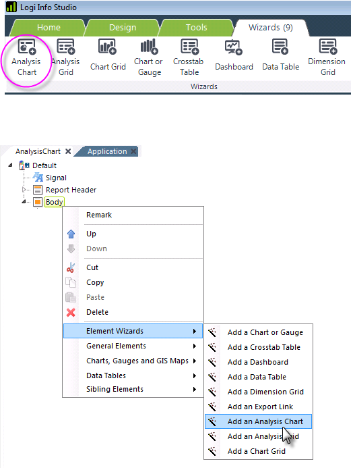Choose Remark from the context menu

(133, 215)
